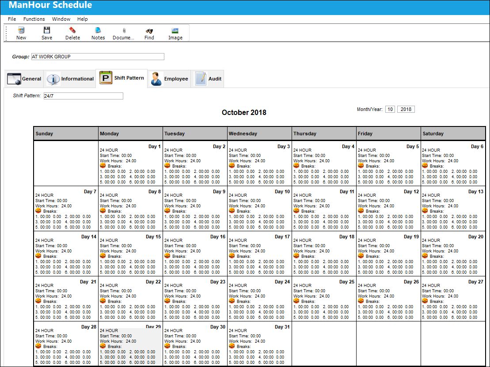Click '24 HOUR' text in Day 14
This screenshot has height=367, width=490.
coord(44,241)
